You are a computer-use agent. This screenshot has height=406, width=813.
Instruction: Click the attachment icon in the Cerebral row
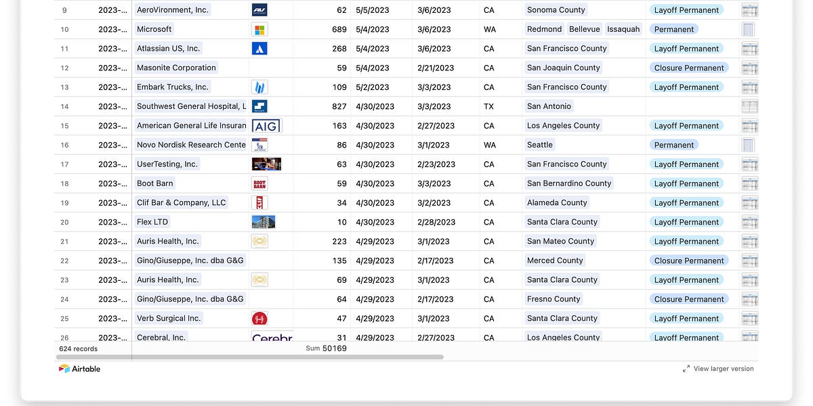point(749,337)
